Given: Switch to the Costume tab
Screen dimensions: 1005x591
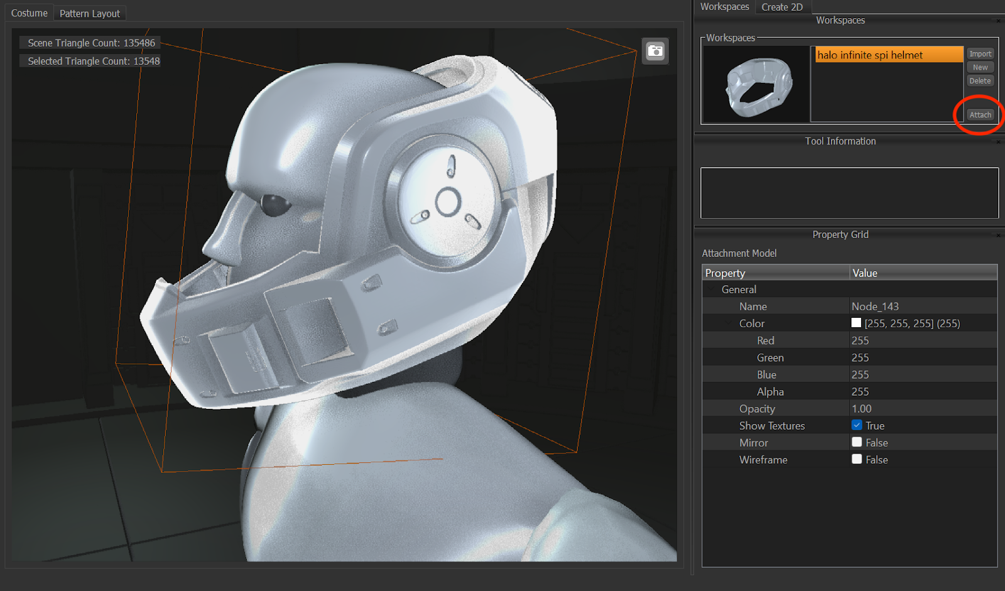Looking at the screenshot, I should 29,13.
